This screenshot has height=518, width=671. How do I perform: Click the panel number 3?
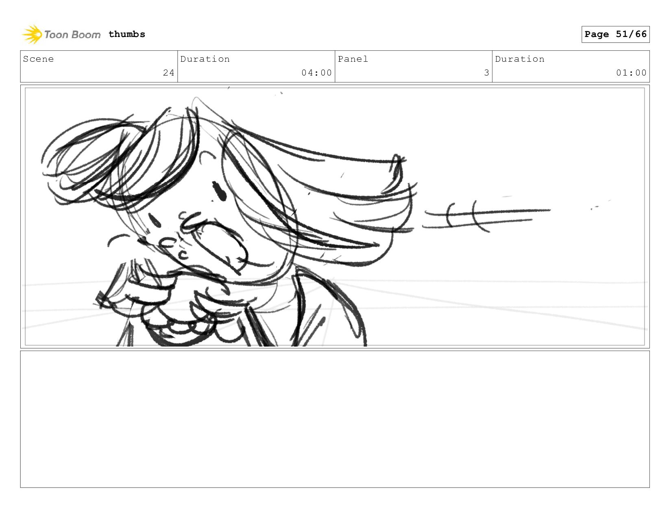pyautogui.click(x=486, y=73)
